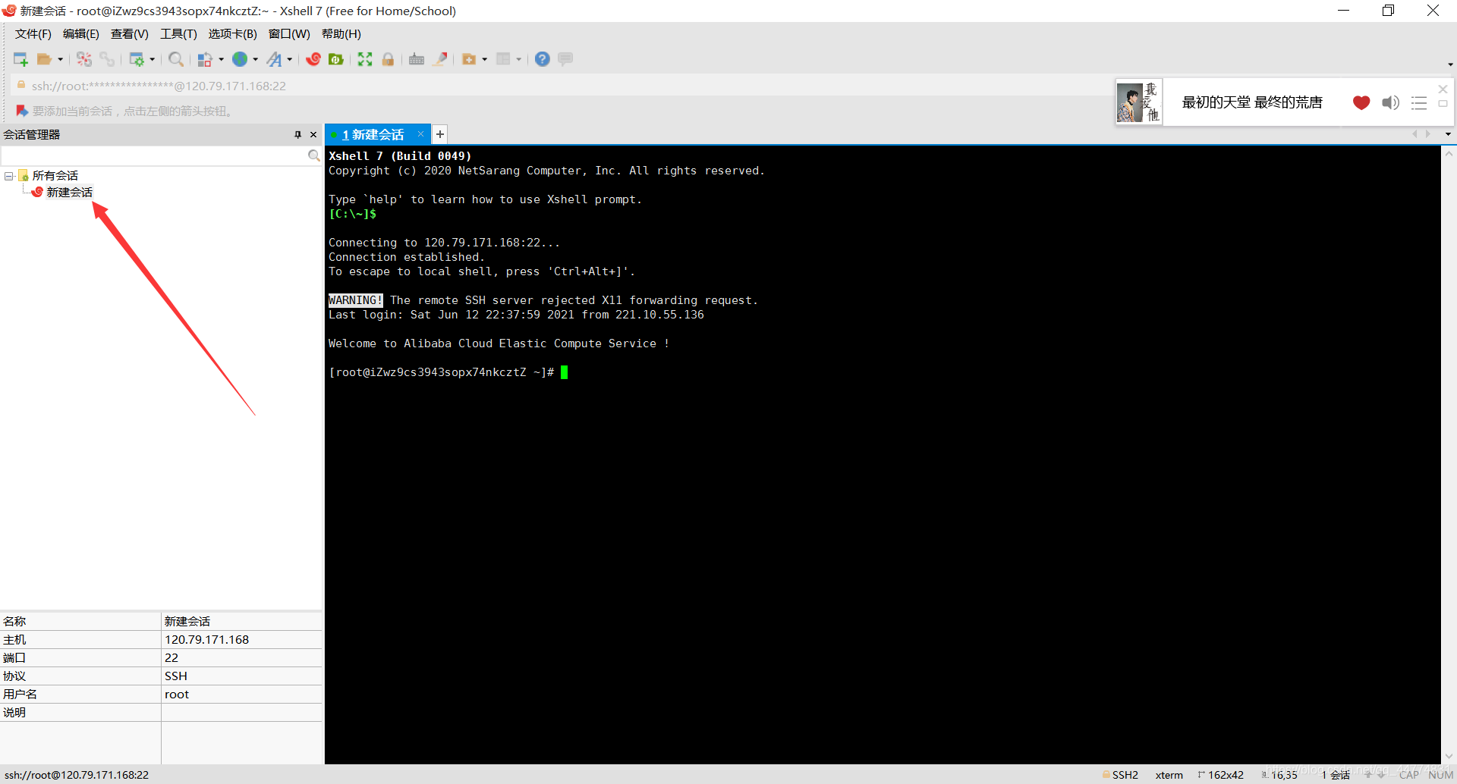Click the Disconnect toolbar icon
Viewport: 1457px width, 784px height.
point(84,59)
